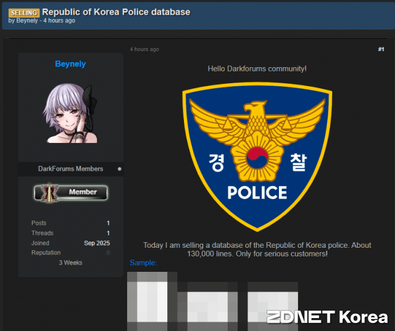Click the anime avatar of Beynely

[x=70, y=113]
